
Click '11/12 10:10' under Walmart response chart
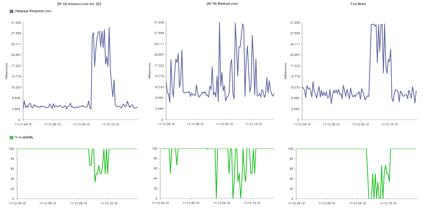point(254,124)
